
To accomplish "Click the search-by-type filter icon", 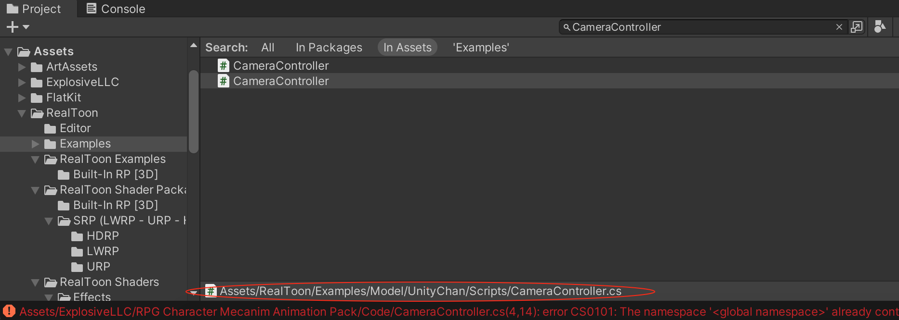I will pyautogui.click(x=880, y=27).
